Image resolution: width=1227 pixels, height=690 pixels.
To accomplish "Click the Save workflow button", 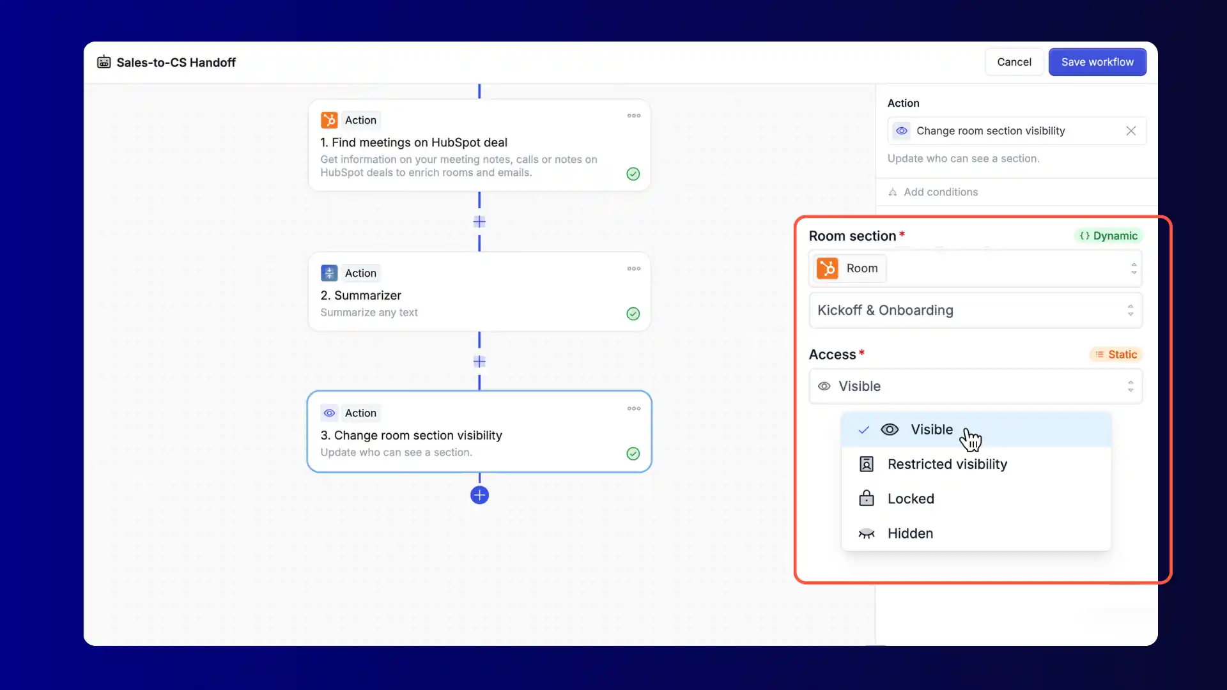I will 1097,62.
